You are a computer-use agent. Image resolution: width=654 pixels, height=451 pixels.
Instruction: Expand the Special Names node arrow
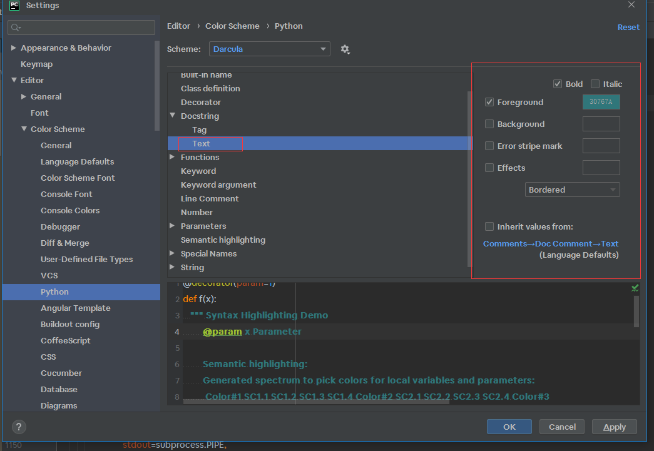pos(172,253)
